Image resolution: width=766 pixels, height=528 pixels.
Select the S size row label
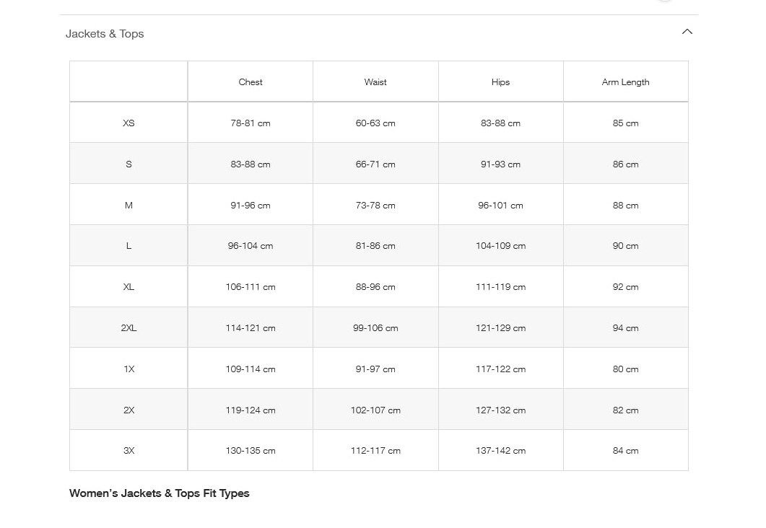(129, 164)
